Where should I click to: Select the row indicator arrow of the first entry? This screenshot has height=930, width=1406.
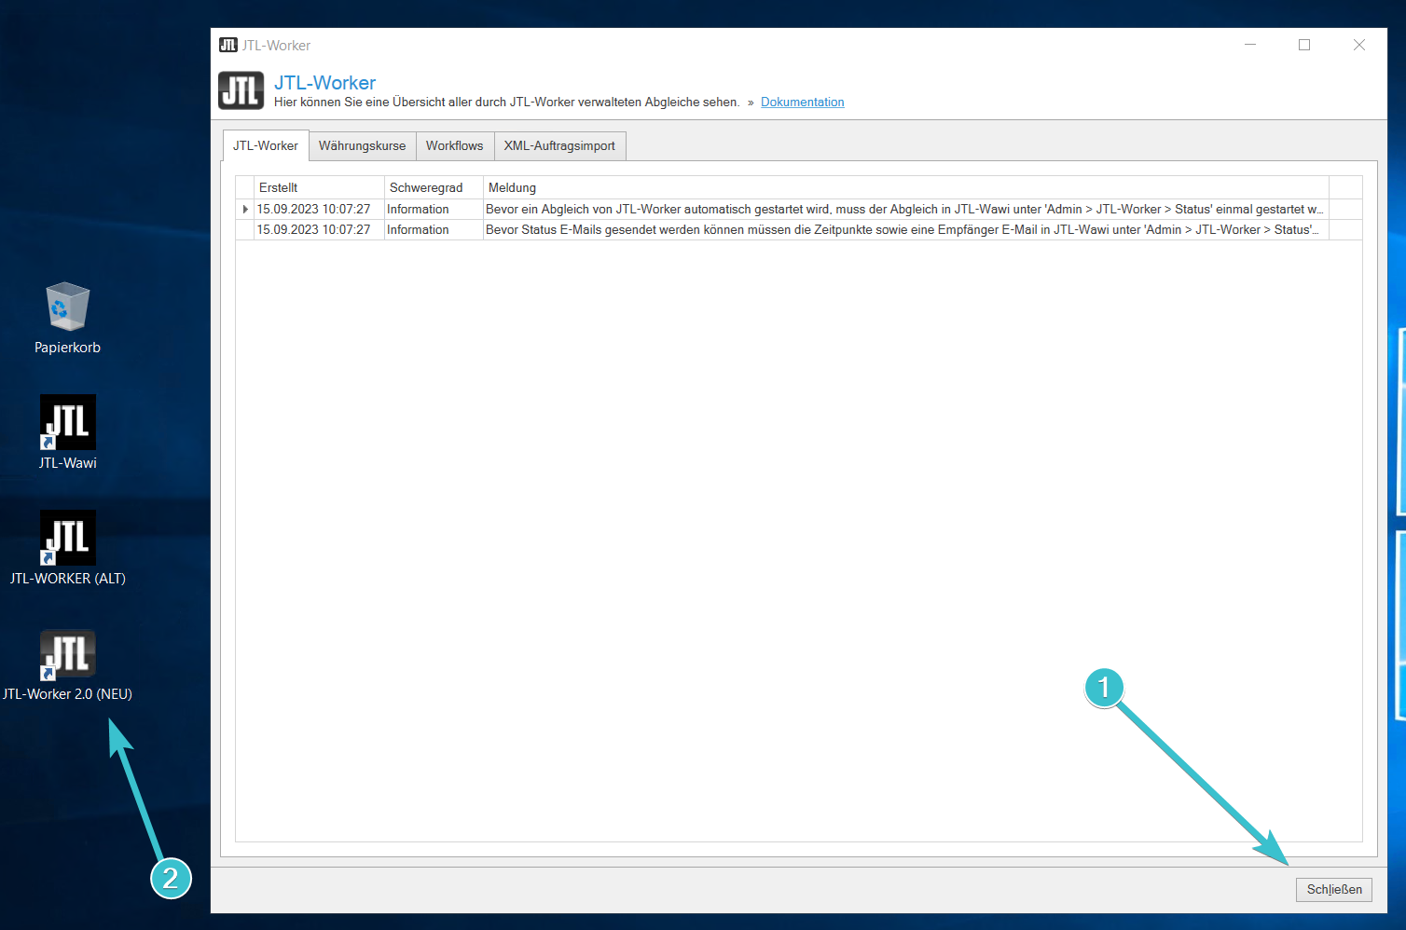coord(245,210)
